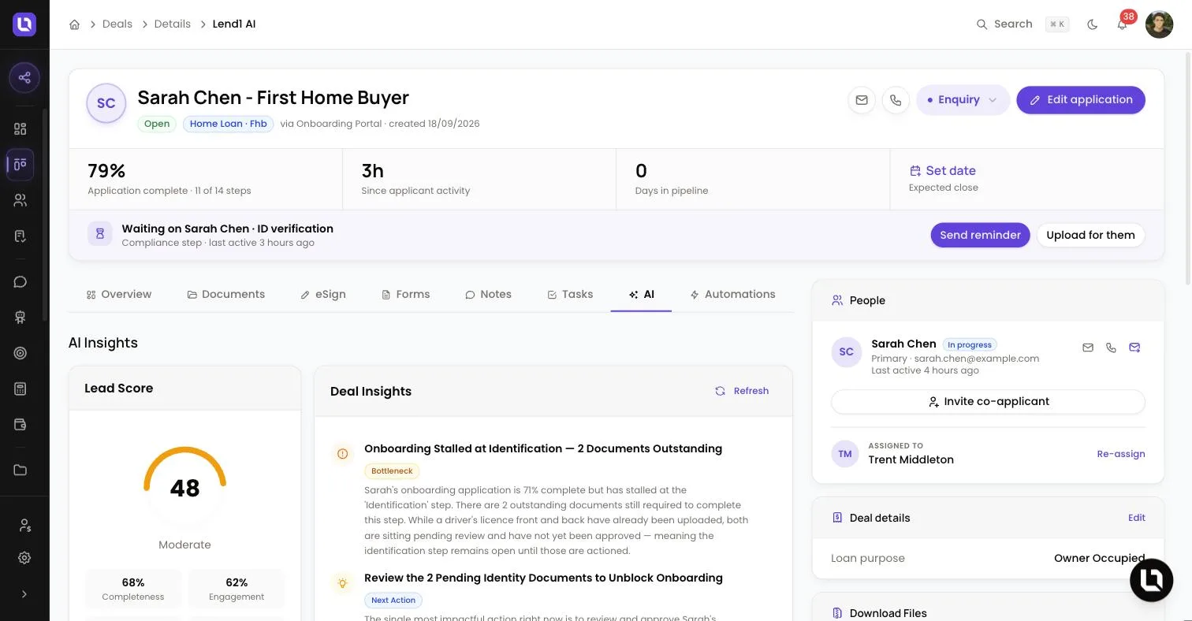Open the share nodes icon in sidebar
The height and width of the screenshot is (621, 1192).
click(24, 77)
